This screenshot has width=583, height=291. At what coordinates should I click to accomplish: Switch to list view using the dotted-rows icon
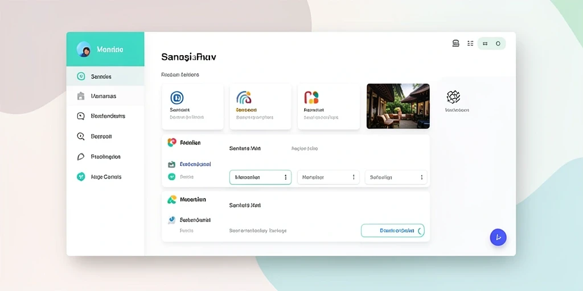click(470, 43)
